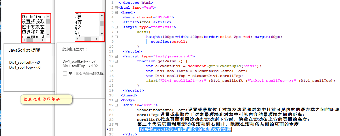Click the Div1_scollLeft-->:57 message line
340x136 pixels.
(79, 61)
